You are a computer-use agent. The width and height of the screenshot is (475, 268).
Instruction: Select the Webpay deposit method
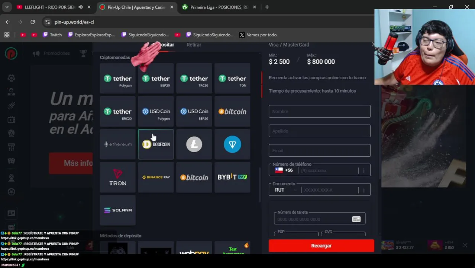pos(194,249)
